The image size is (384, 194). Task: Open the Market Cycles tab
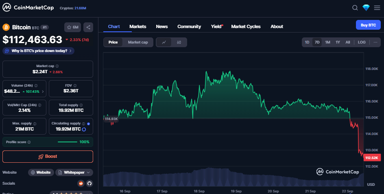click(x=246, y=26)
